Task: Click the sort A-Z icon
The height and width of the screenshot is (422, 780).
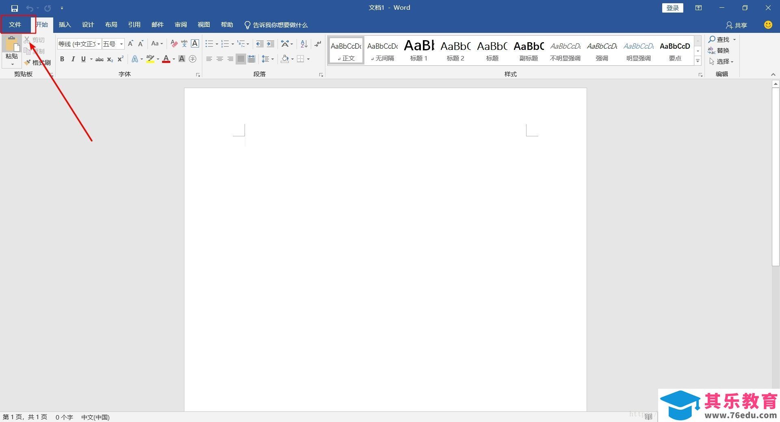Action: click(304, 43)
